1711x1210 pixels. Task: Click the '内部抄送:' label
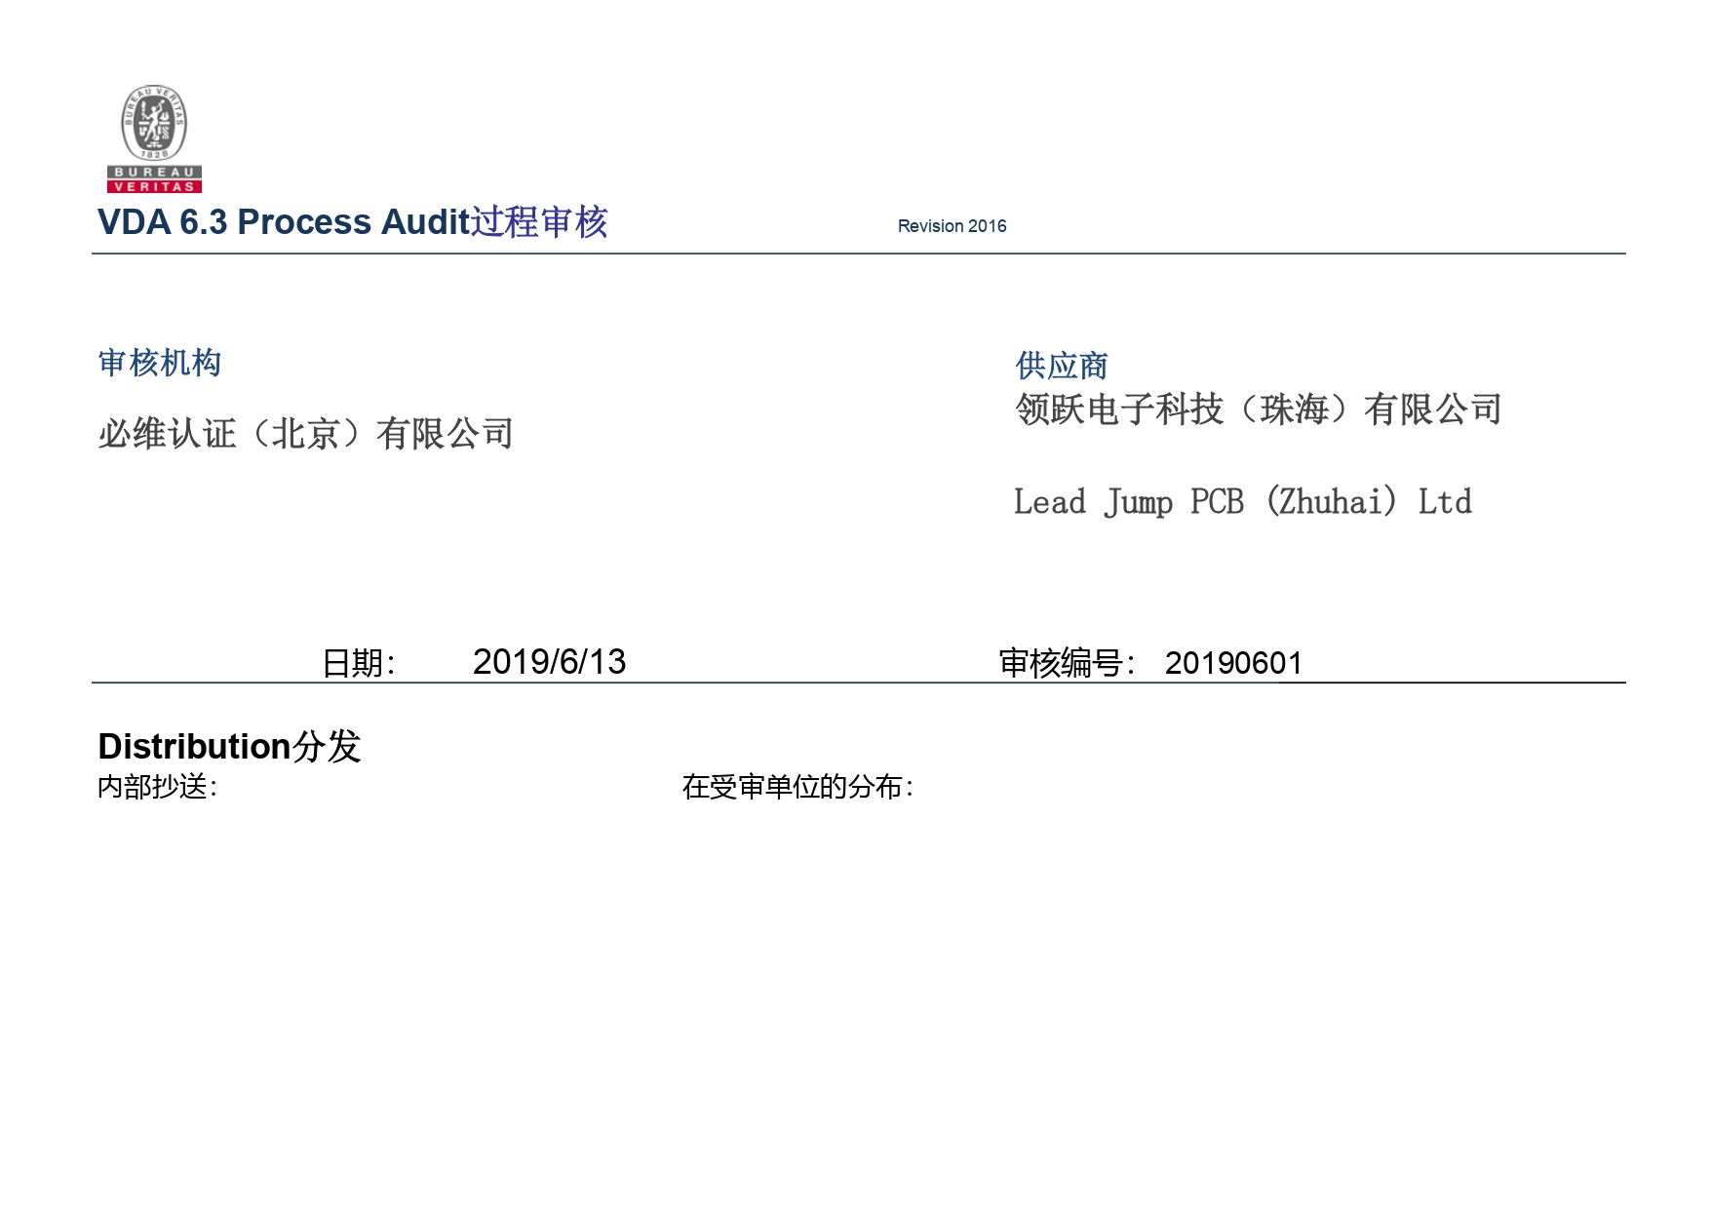158,787
